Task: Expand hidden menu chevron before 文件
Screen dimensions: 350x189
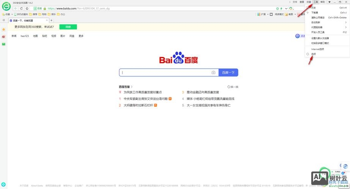Action: 290,2
